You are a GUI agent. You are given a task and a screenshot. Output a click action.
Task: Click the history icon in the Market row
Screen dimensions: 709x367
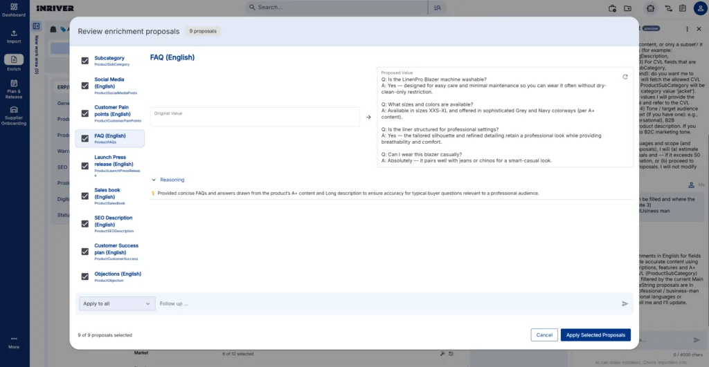[451, 354]
